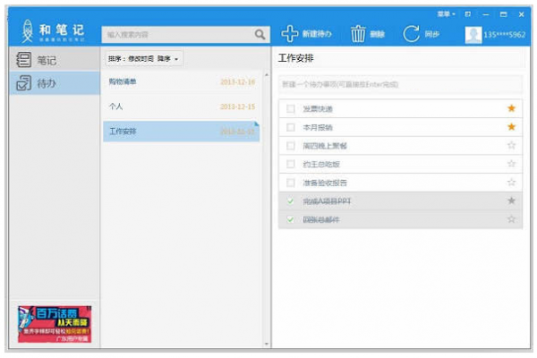537x358 pixels.
Task: Click the 发票快递 to-do text
Action: coord(318,109)
